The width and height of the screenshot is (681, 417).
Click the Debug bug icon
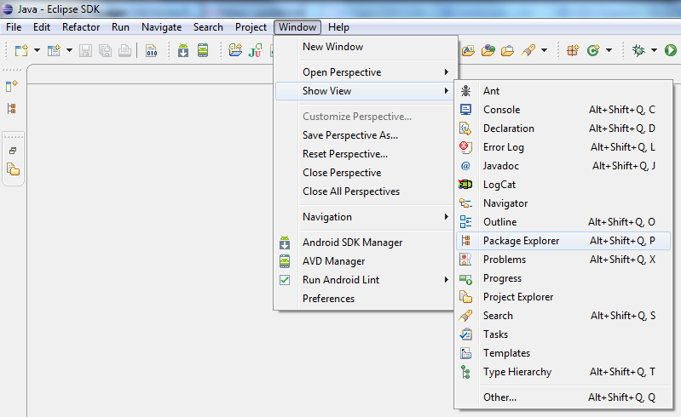[x=638, y=51]
